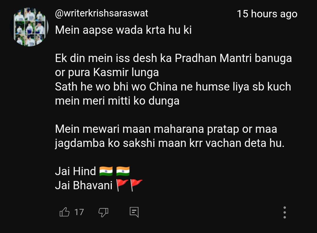Click the 'Jai Hind' text
This screenshot has height=233, width=317.
tap(75, 171)
